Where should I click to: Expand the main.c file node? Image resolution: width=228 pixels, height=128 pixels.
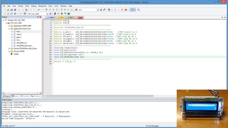click(12, 34)
